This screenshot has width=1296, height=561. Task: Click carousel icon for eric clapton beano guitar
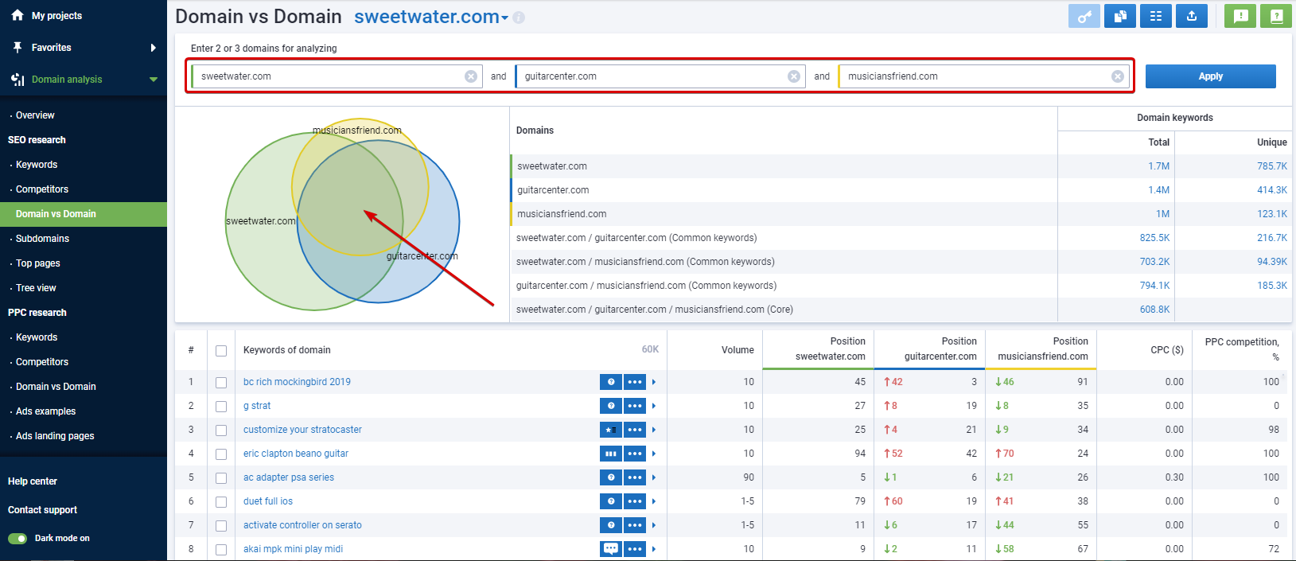tap(610, 454)
